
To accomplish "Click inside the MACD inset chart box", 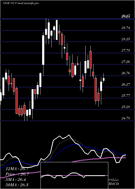I will coord(74,175).
